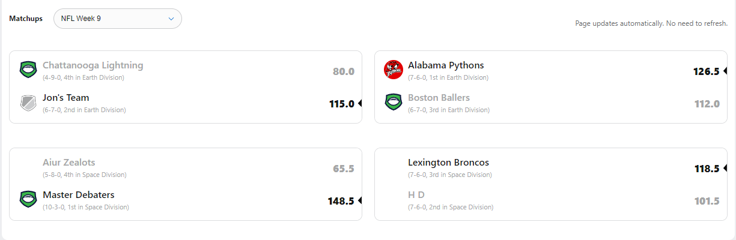The width and height of the screenshot is (736, 240).
Task: Open the NFL Week 9 matchups dropdown
Action: coord(118,19)
